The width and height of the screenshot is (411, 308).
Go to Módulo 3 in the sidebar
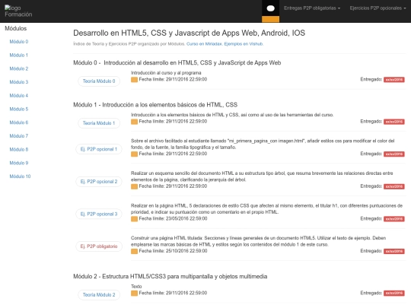click(19, 82)
